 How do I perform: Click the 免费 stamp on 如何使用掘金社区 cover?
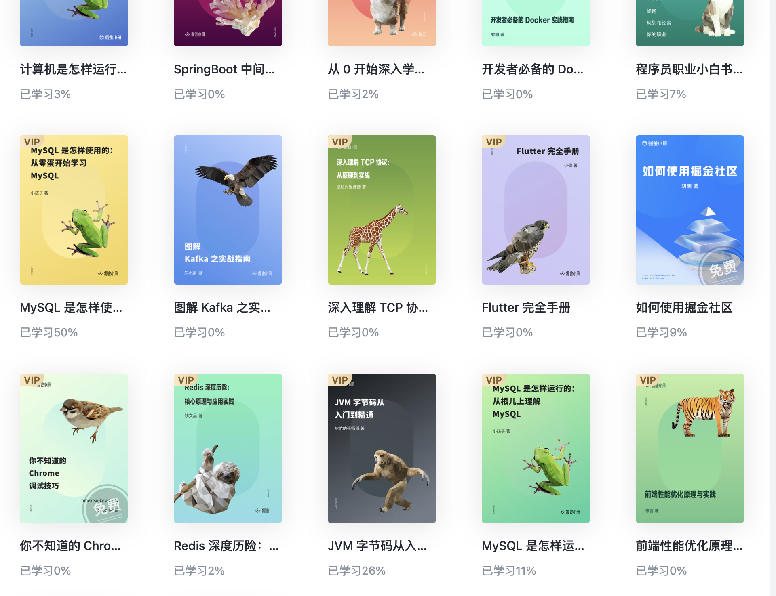(722, 268)
